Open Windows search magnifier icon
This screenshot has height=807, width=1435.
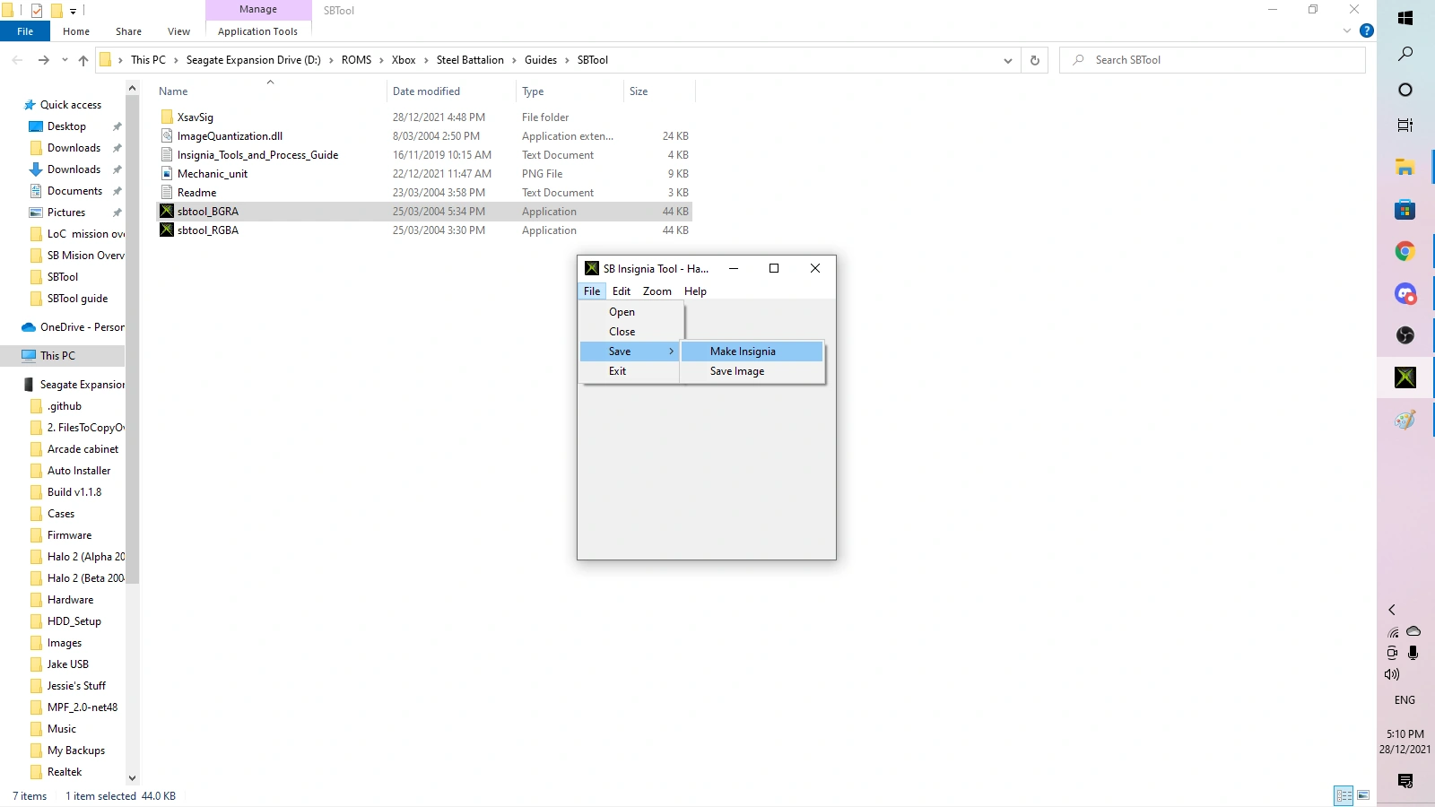(x=1405, y=54)
